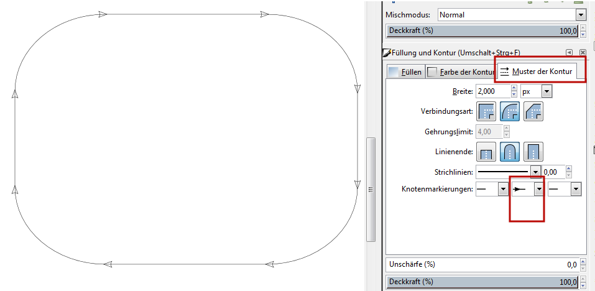595x291 pixels.
Task: Click the Breite width input field
Action: (x=493, y=91)
